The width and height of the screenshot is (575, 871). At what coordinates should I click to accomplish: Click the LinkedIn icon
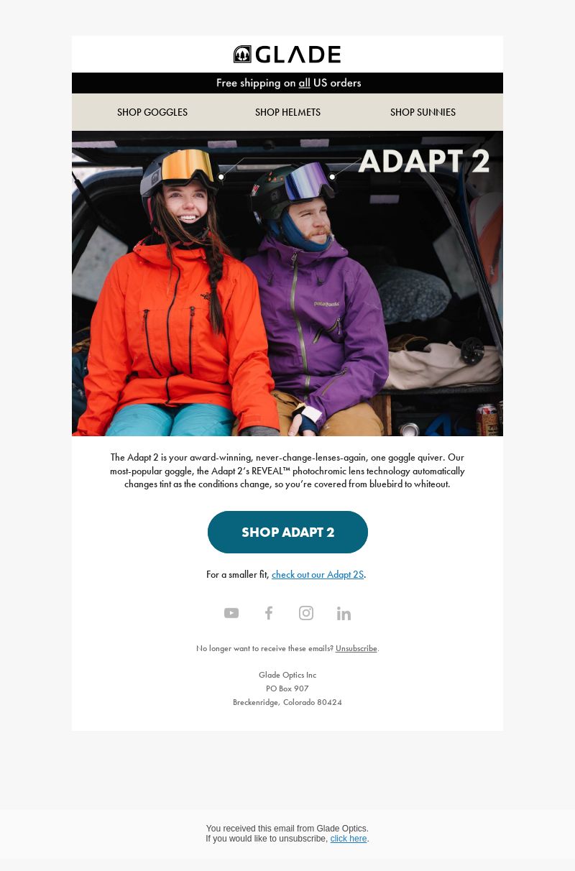(344, 613)
